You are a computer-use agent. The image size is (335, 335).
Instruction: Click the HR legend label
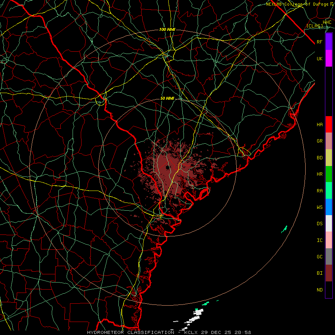coord(320,174)
